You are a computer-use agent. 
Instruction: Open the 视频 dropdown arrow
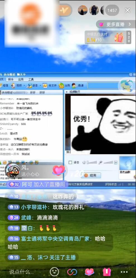click(x=24, y=85)
